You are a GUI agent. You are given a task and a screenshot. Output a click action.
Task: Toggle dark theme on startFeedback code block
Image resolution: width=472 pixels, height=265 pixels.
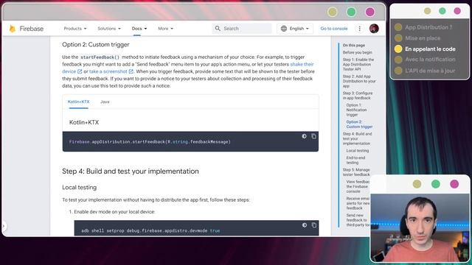304,136
